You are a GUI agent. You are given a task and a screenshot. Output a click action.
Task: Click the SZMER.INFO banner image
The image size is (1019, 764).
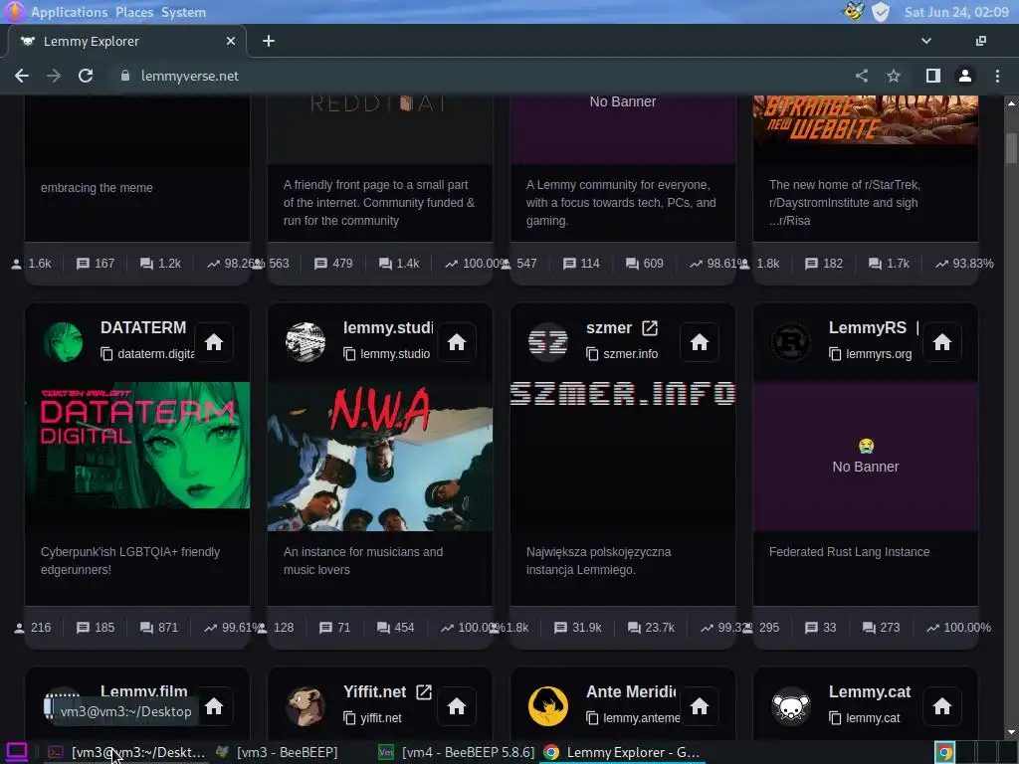pos(623,394)
